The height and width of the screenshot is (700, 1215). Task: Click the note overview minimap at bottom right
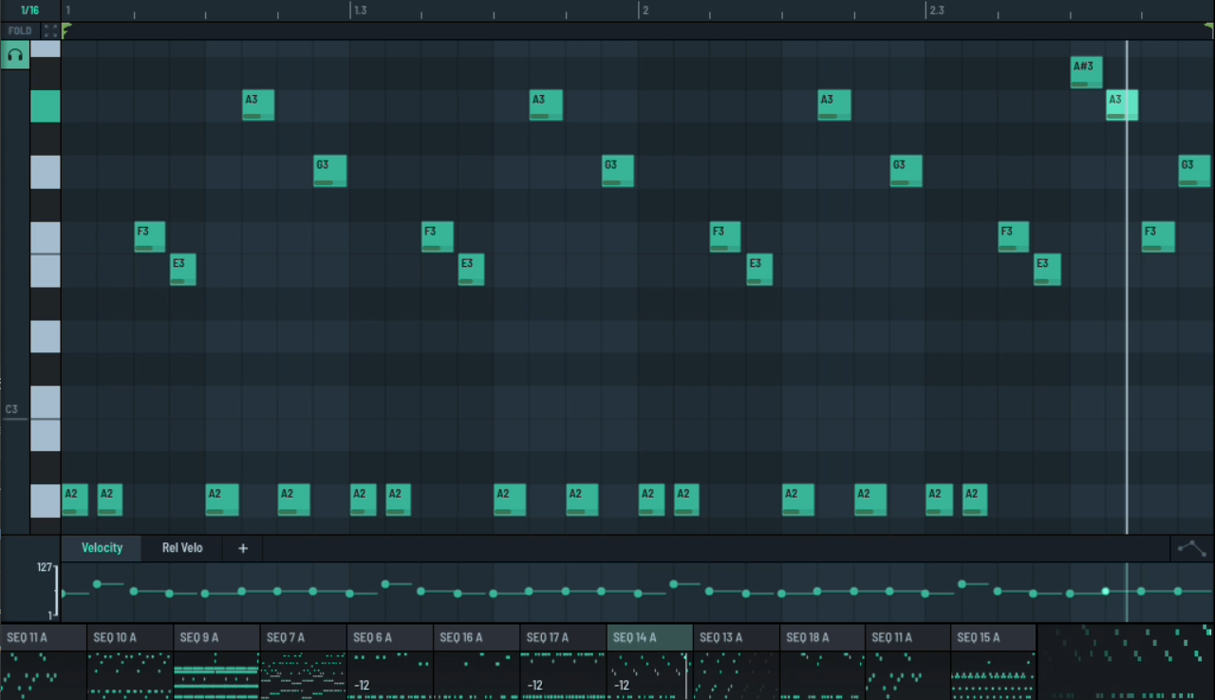(1126, 662)
